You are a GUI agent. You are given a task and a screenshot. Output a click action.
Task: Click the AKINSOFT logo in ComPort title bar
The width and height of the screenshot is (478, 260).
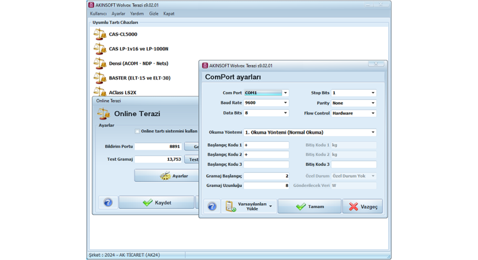click(204, 66)
